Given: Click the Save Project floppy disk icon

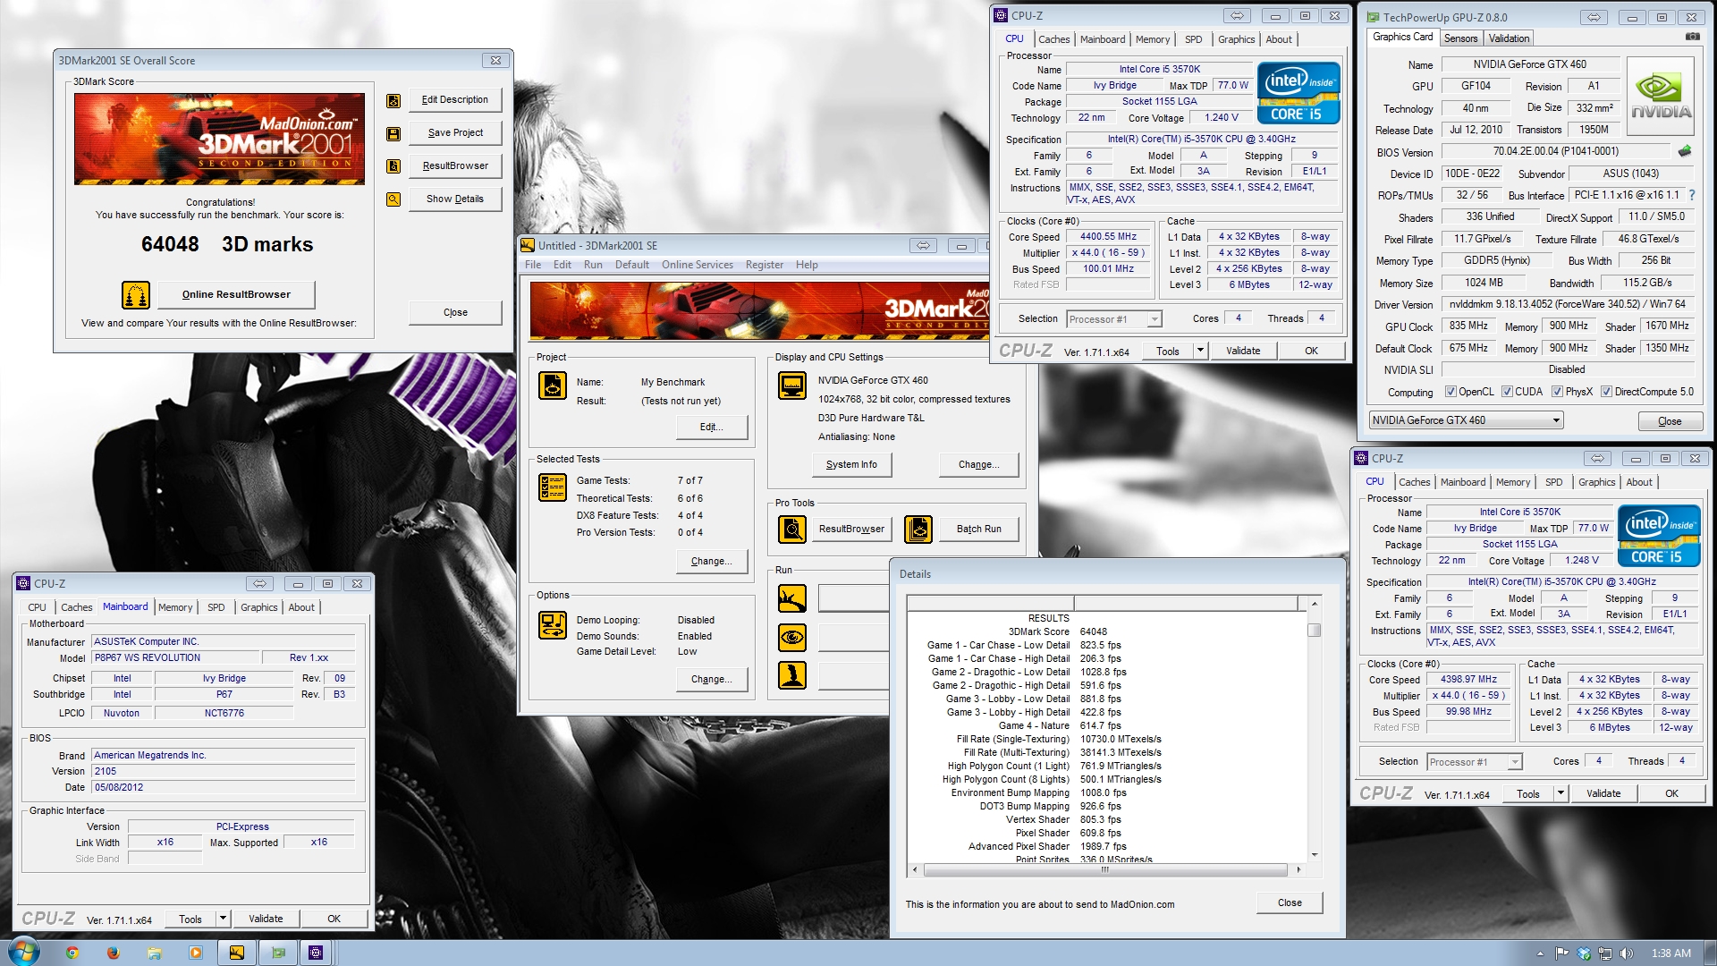Looking at the screenshot, I should point(393,134).
